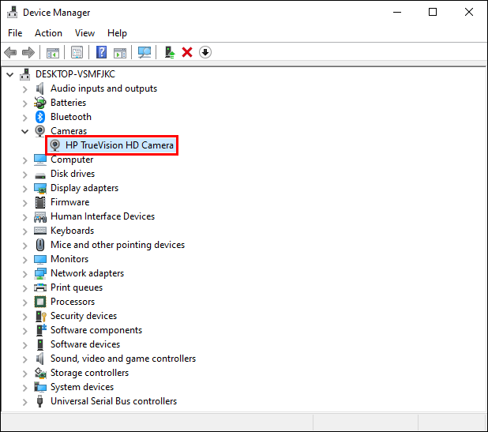The width and height of the screenshot is (488, 432).
Task: Click the Back arrow toolbar icon
Action: tap(10, 52)
